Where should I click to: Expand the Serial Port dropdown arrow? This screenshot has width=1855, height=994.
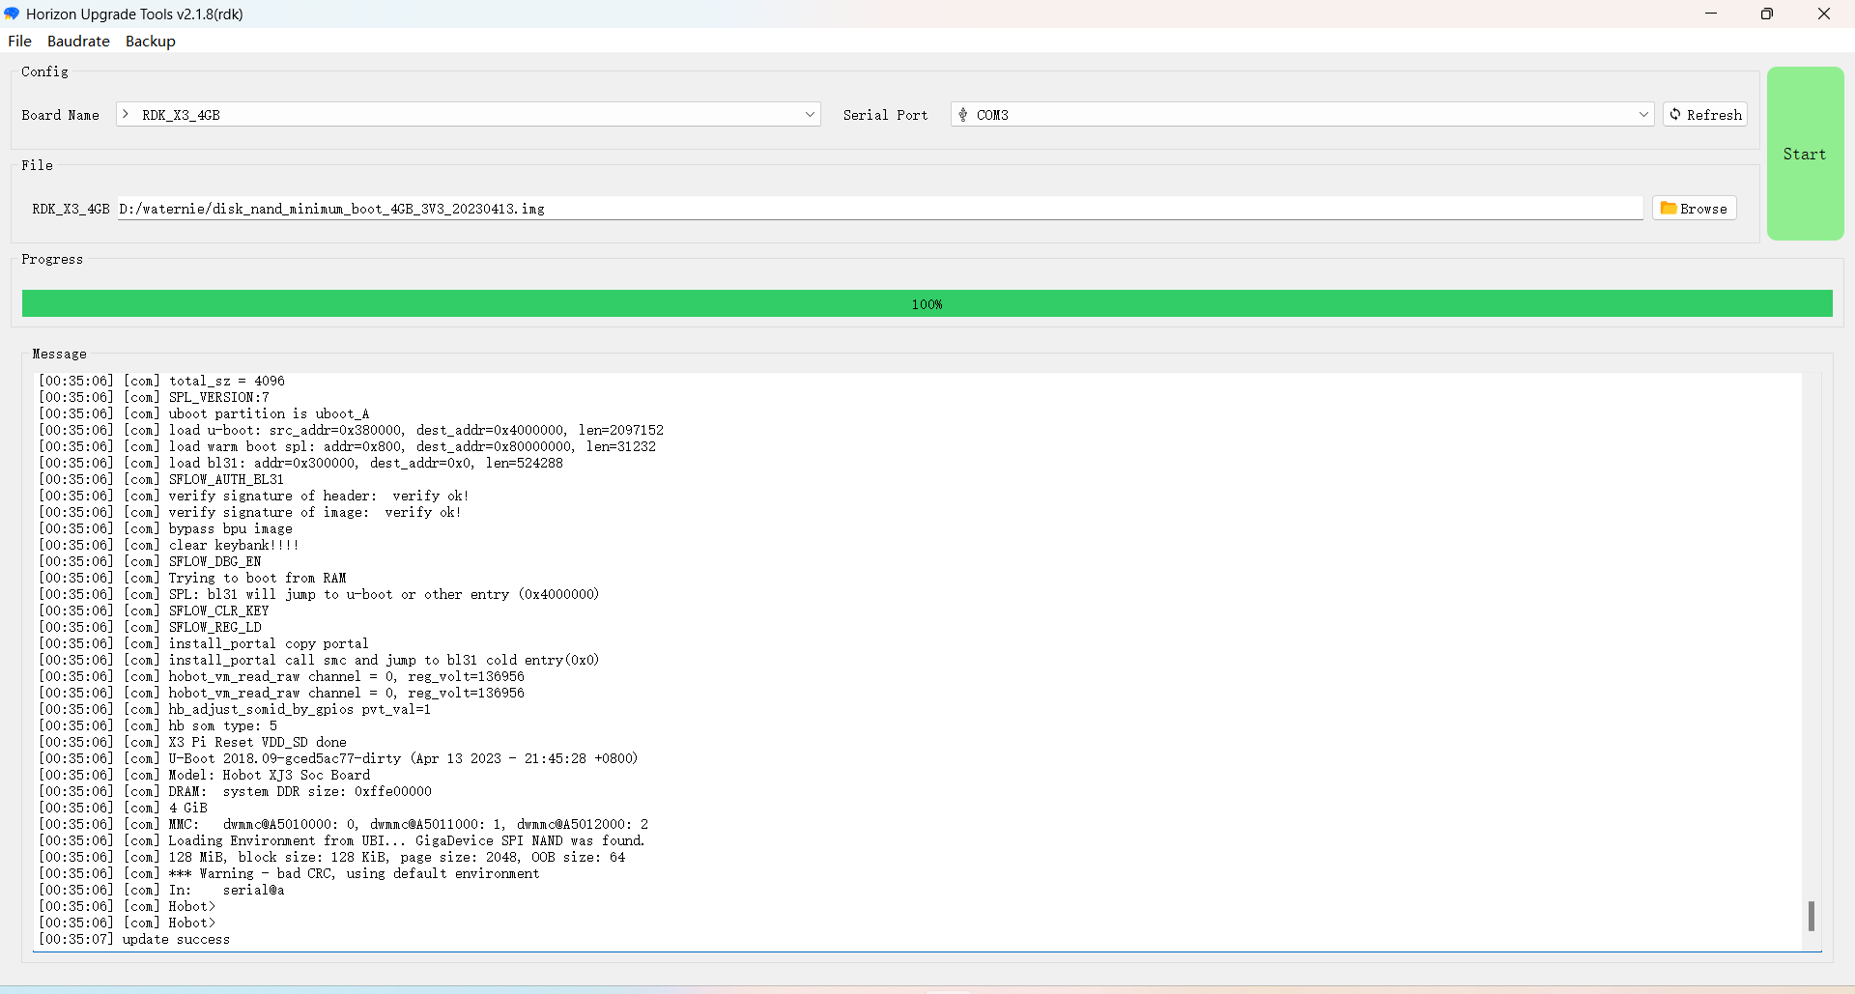1643,115
